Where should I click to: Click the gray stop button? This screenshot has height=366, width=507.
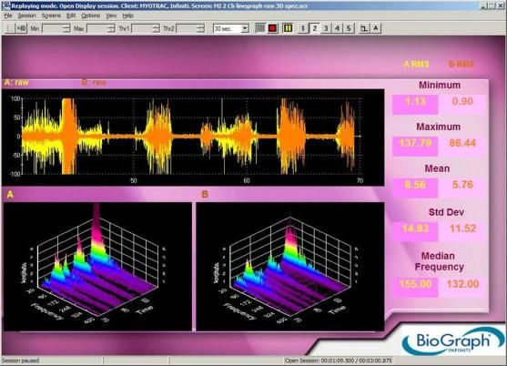coord(260,28)
